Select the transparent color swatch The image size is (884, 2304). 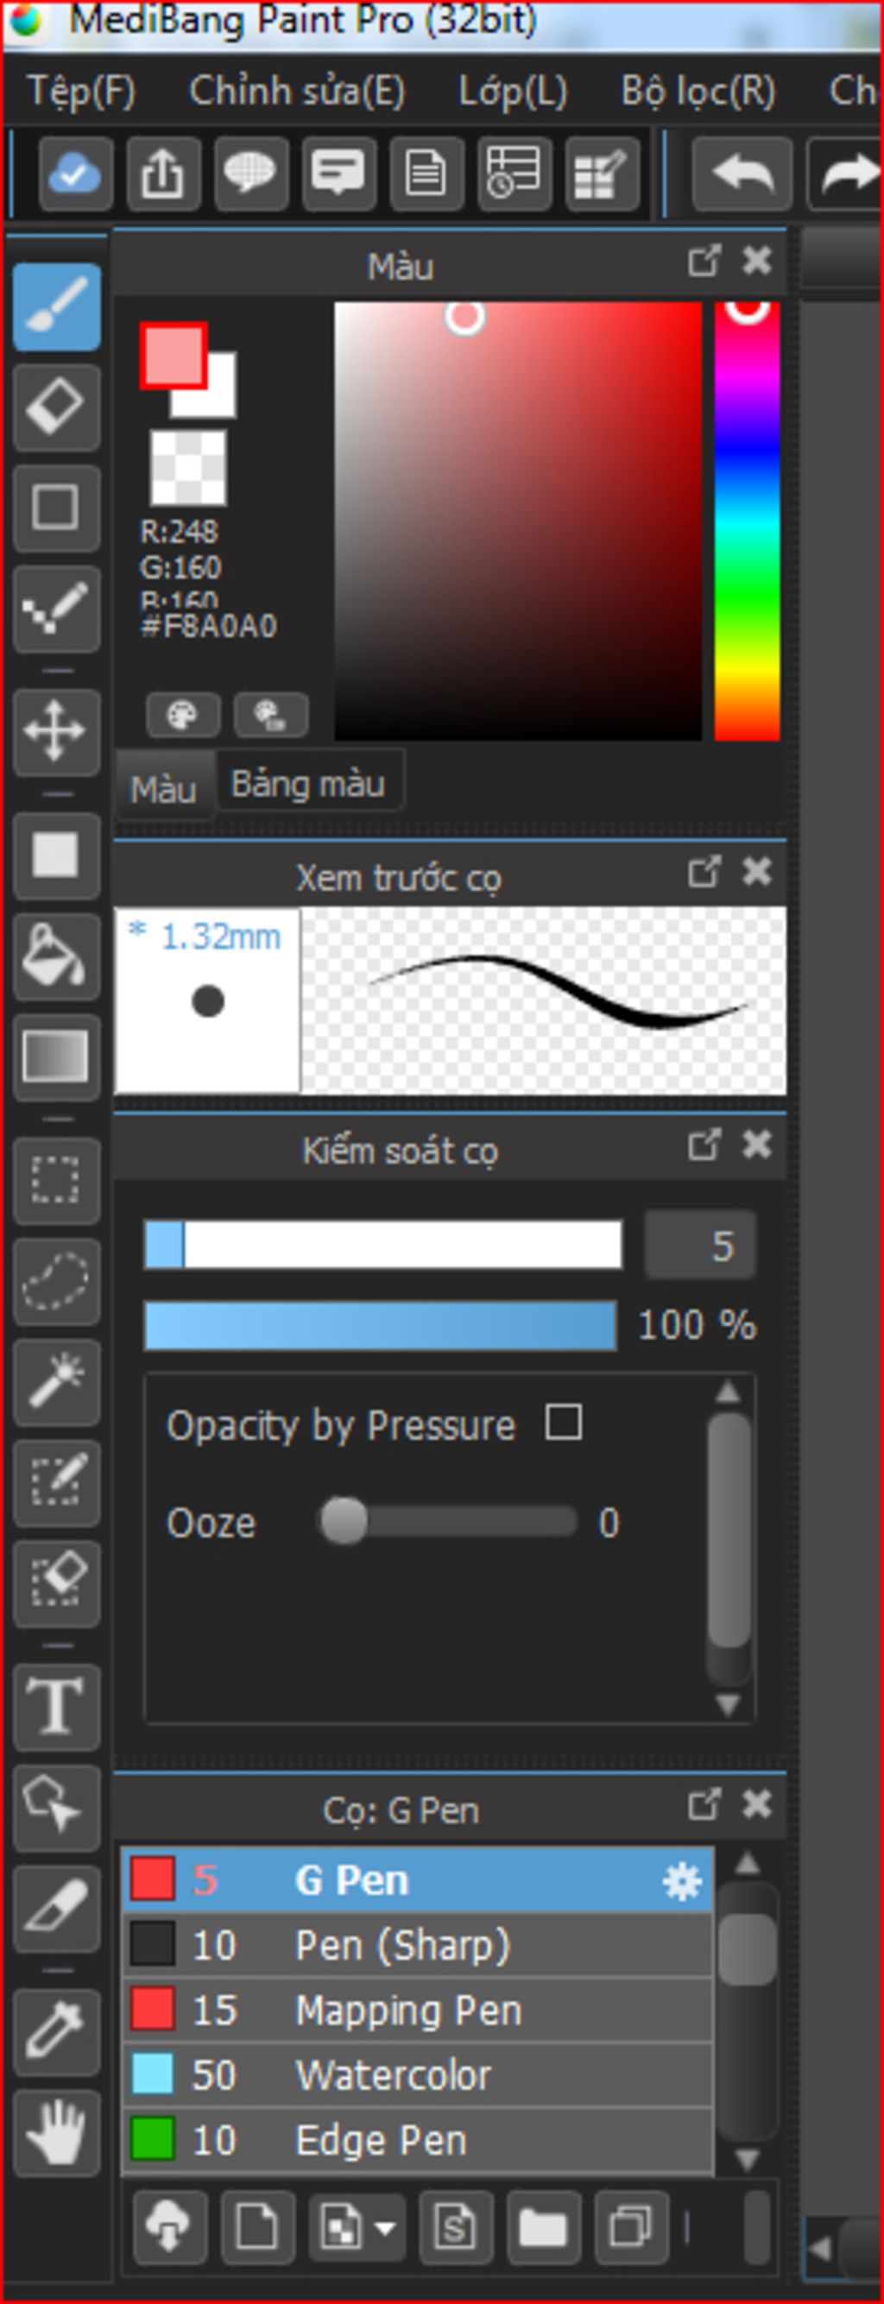[188, 468]
